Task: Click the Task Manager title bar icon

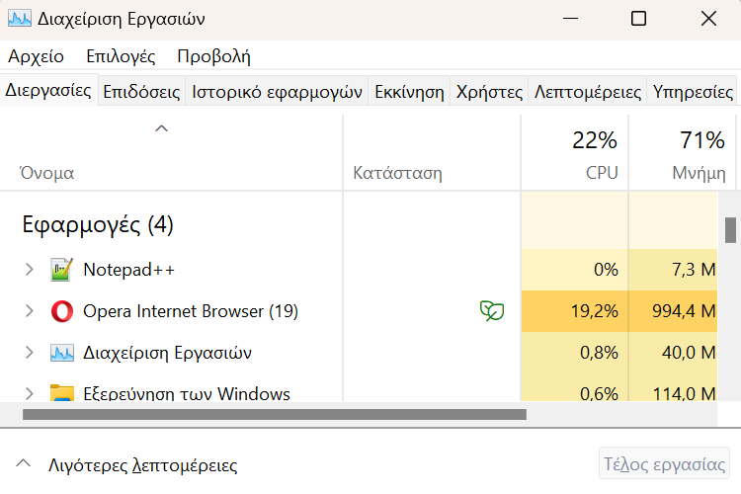Action: (20, 19)
